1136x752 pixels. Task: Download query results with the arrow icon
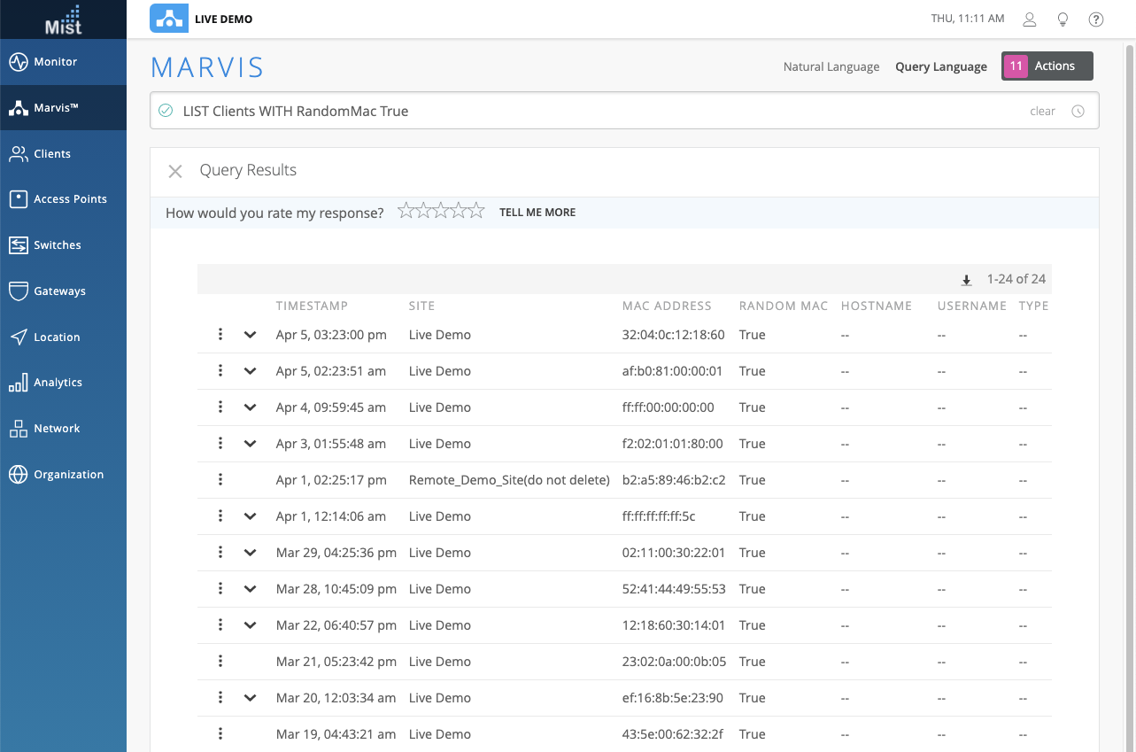tap(967, 280)
